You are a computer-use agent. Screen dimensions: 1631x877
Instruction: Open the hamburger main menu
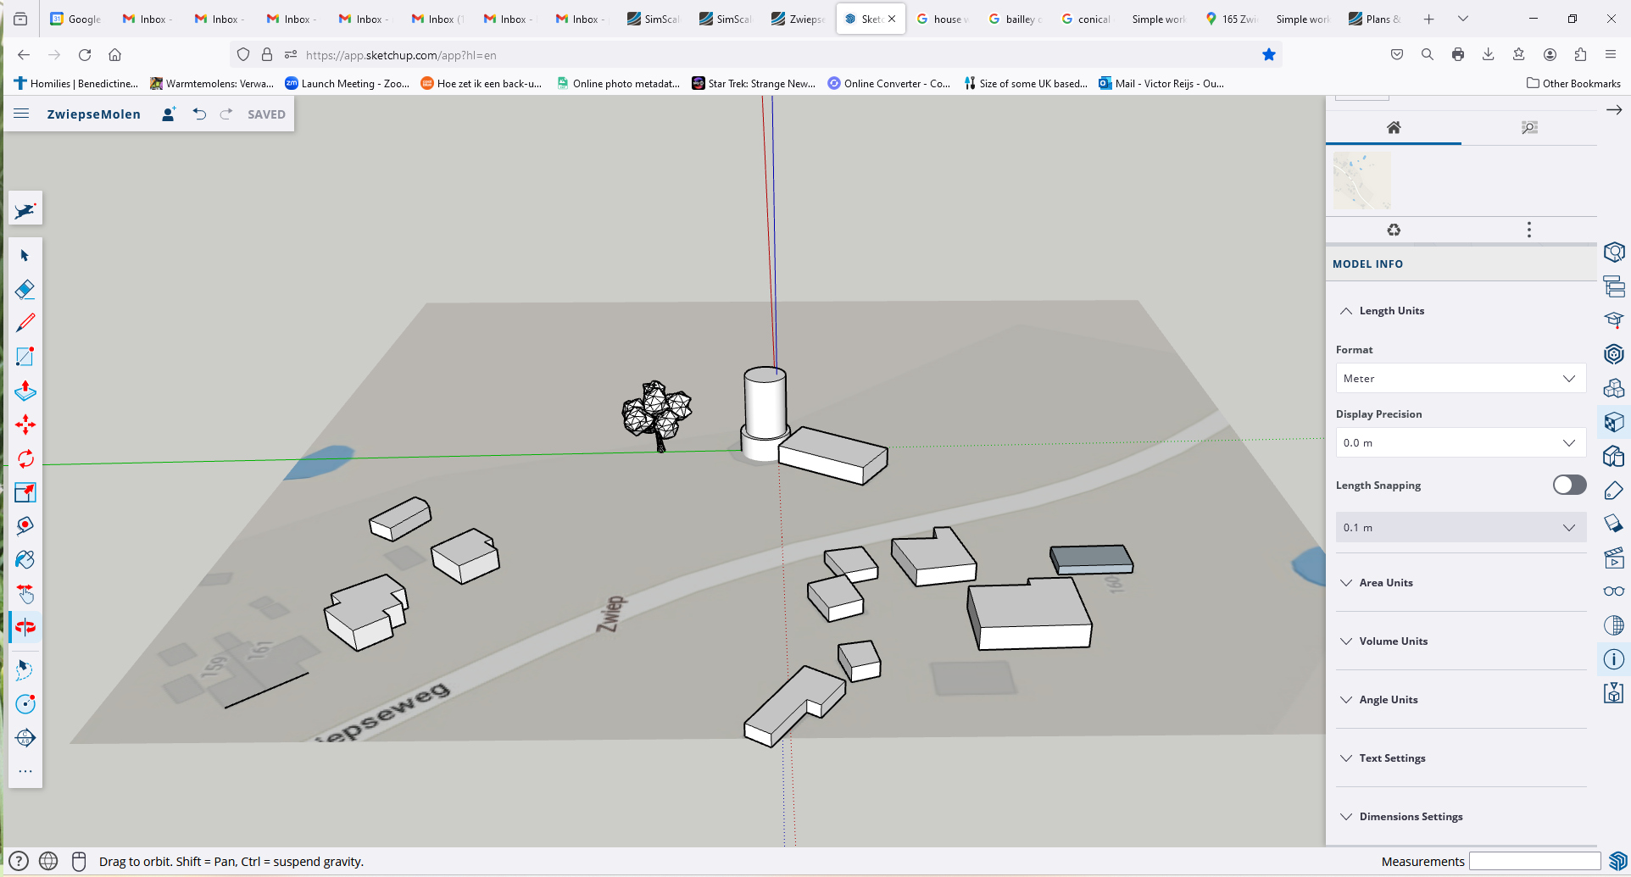(x=20, y=114)
